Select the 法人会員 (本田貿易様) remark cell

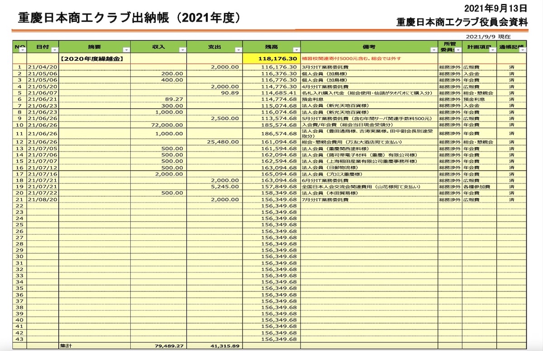369,193
